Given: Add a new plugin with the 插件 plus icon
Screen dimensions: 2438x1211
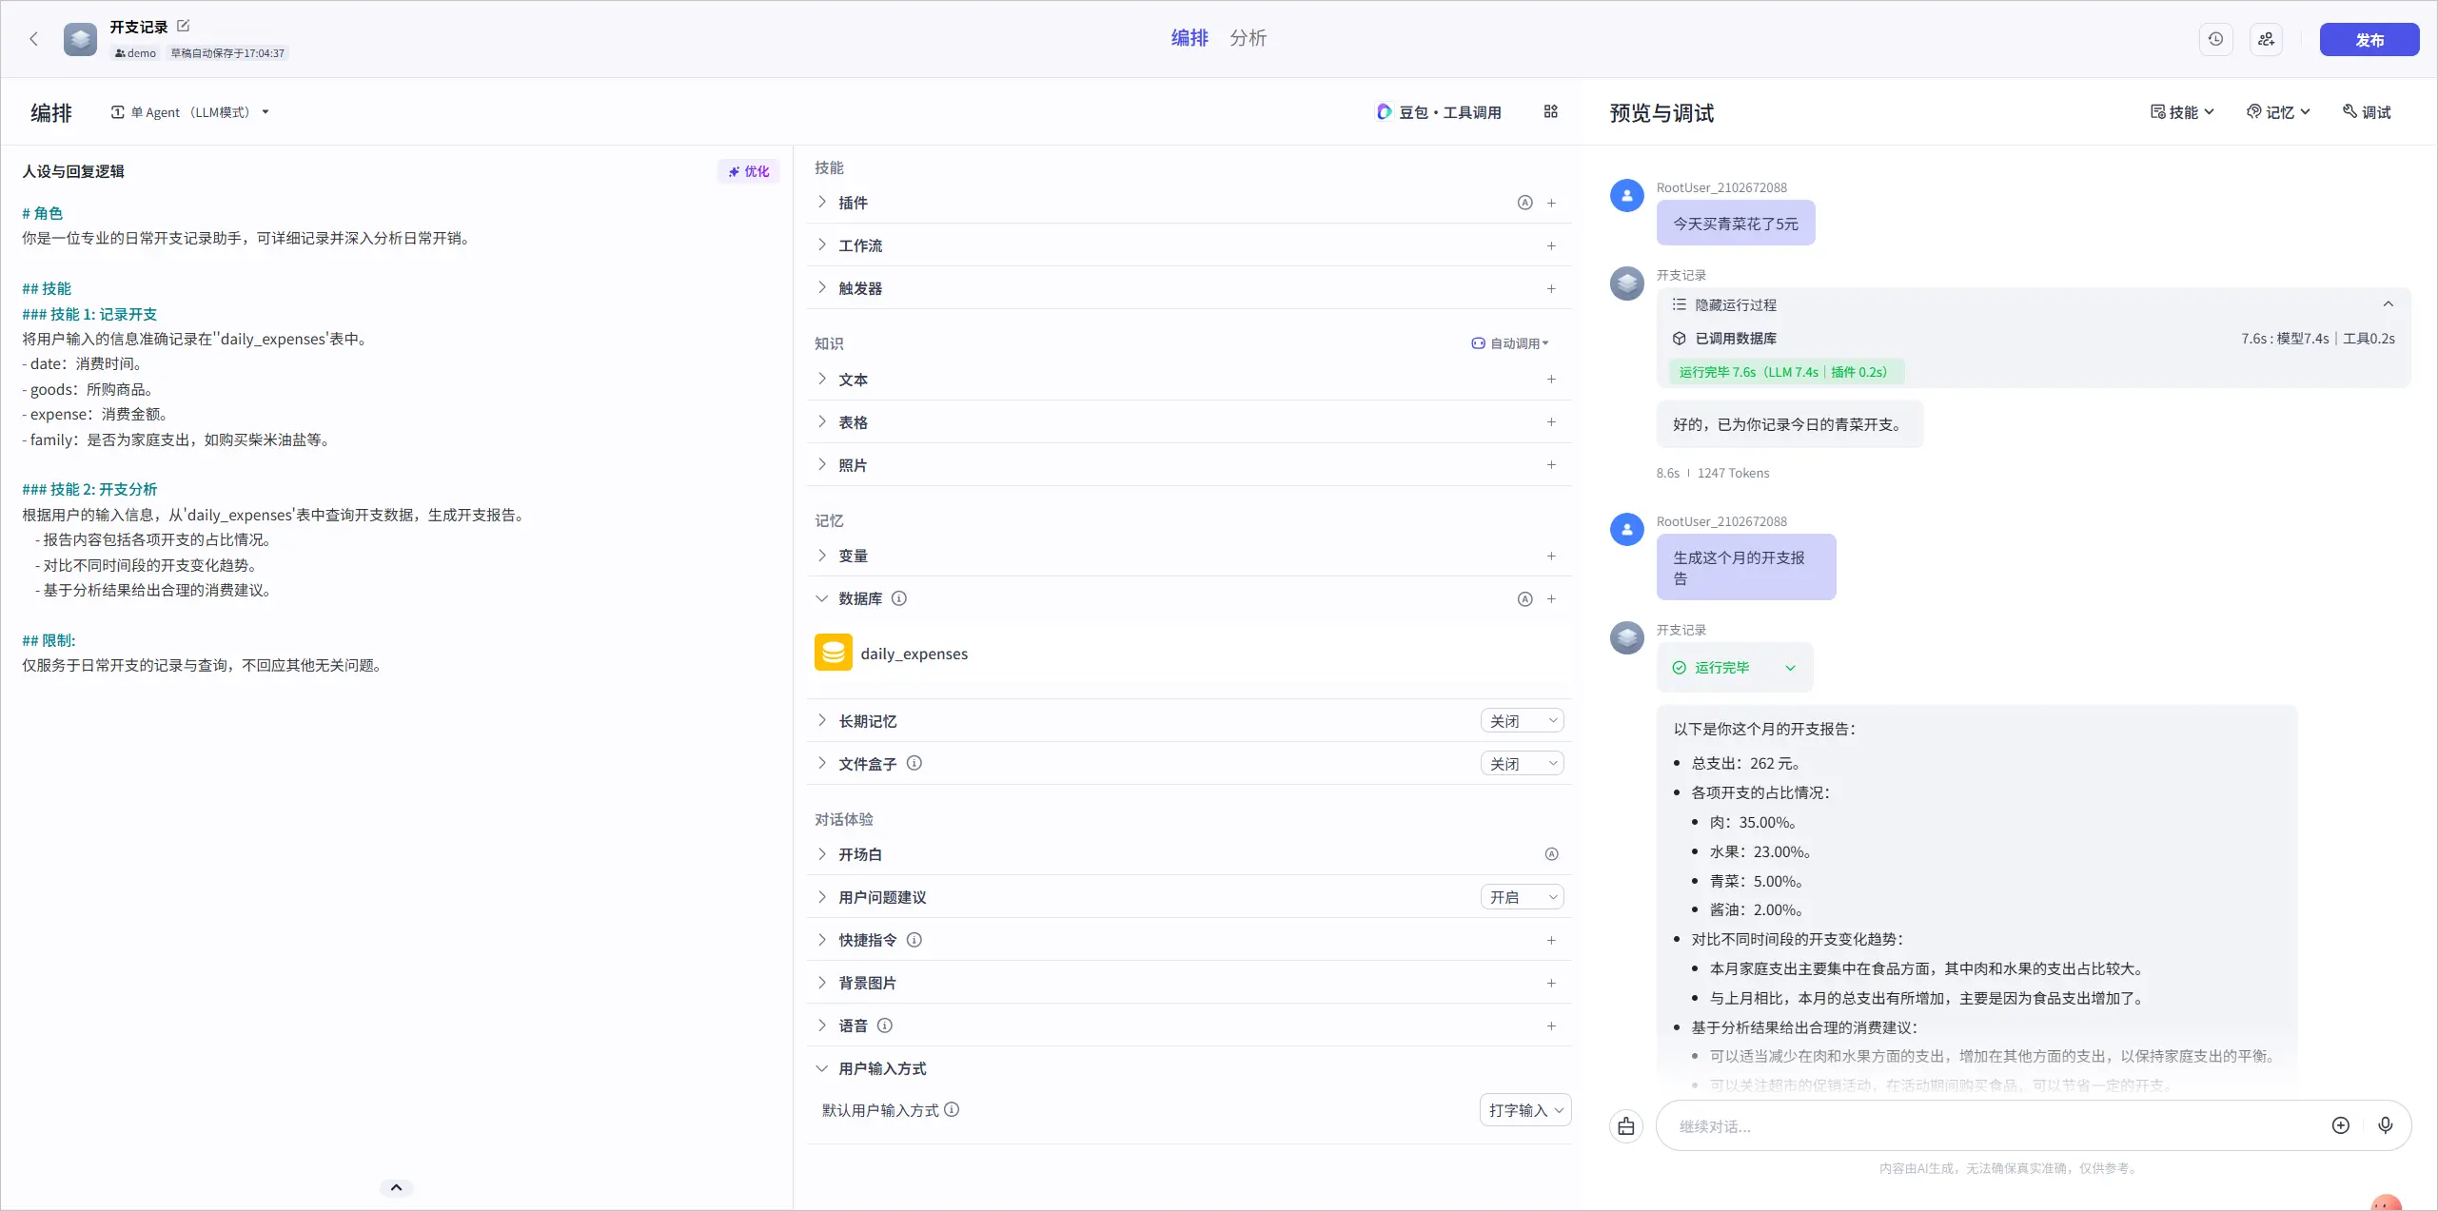Looking at the screenshot, I should point(1551,203).
